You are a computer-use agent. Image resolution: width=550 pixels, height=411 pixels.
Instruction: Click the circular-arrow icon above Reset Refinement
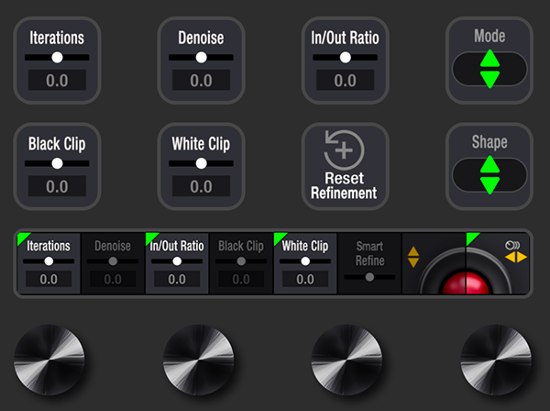click(344, 150)
